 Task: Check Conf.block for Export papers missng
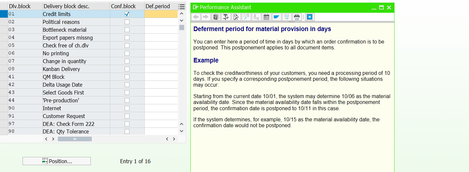pyautogui.click(x=127, y=38)
